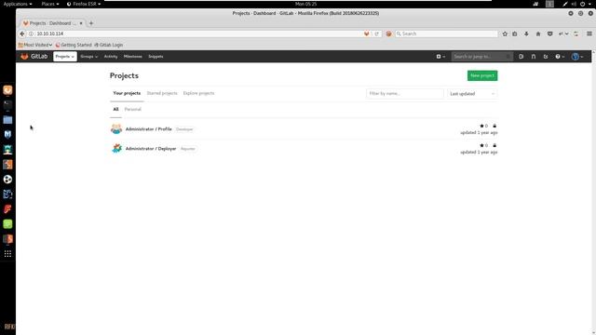Select the Personal filter tab

pos(132,110)
